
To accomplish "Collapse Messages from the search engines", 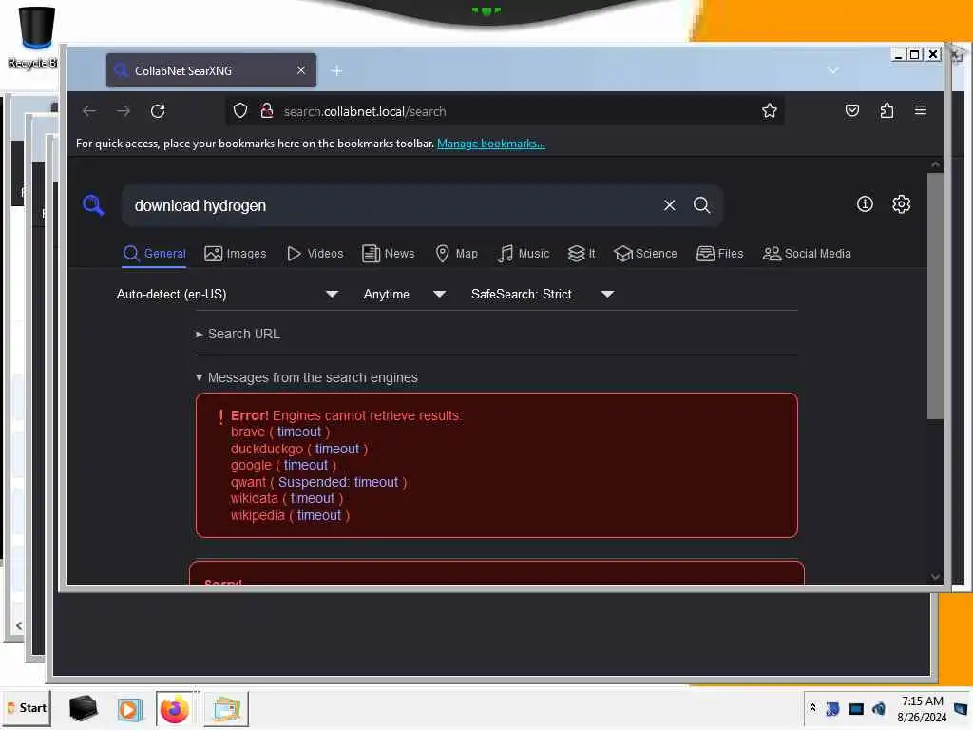I will 307,377.
